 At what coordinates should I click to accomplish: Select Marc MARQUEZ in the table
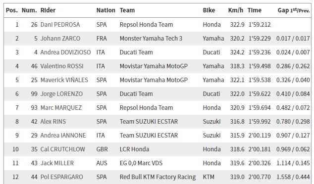[x=61, y=108]
